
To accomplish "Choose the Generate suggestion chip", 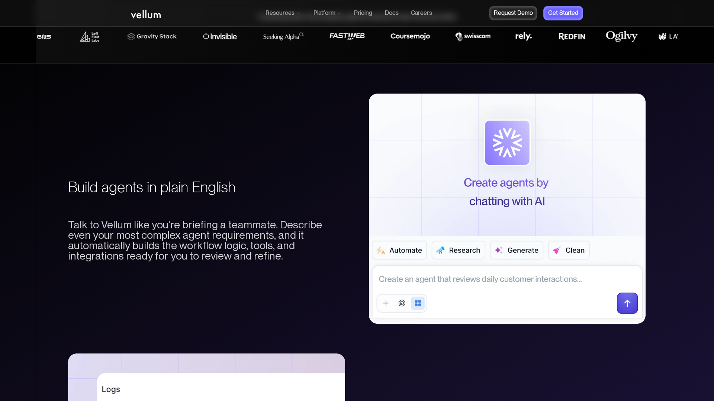I will pyautogui.click(x=517, y=250).
